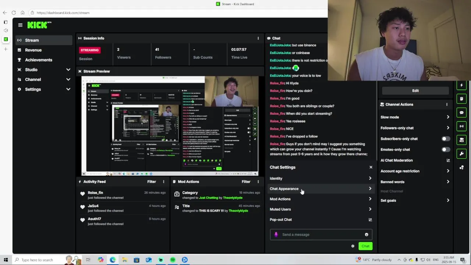Close the Chat Settings panel
The height and width of the screenshot is (265, 471).
[x=371, y=167]
